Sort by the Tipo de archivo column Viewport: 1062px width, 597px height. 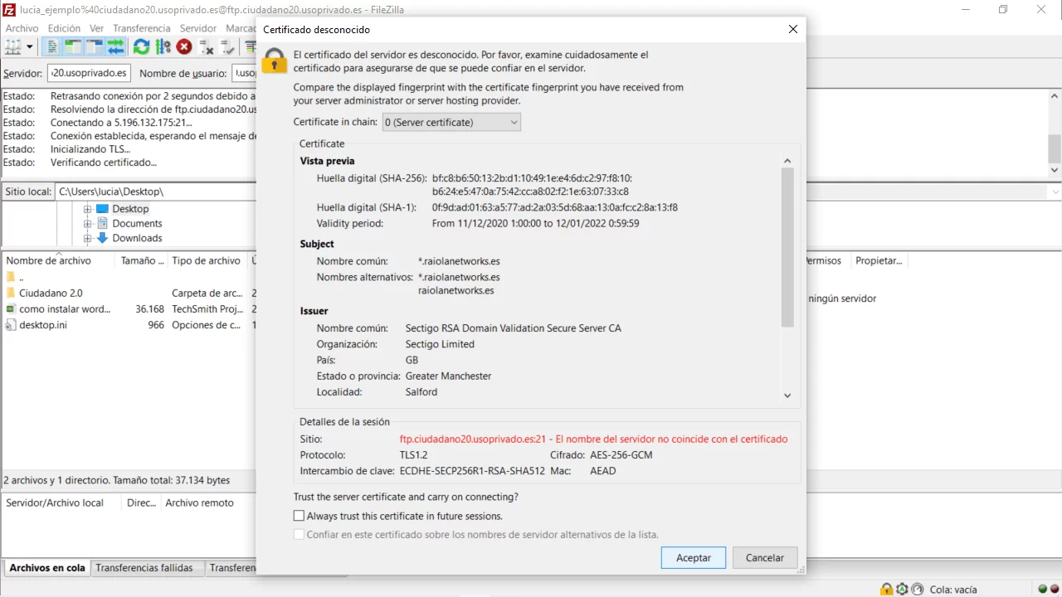pyautogui.click(x=207, y=260)
